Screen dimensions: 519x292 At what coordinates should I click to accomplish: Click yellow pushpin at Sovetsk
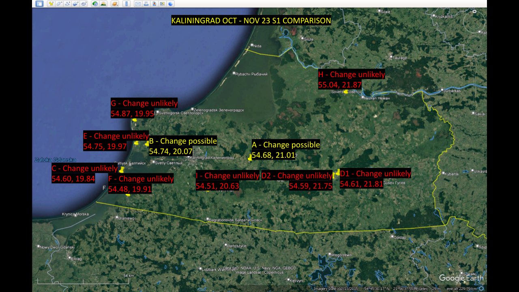pyautogui.click(x=345, y=92)
